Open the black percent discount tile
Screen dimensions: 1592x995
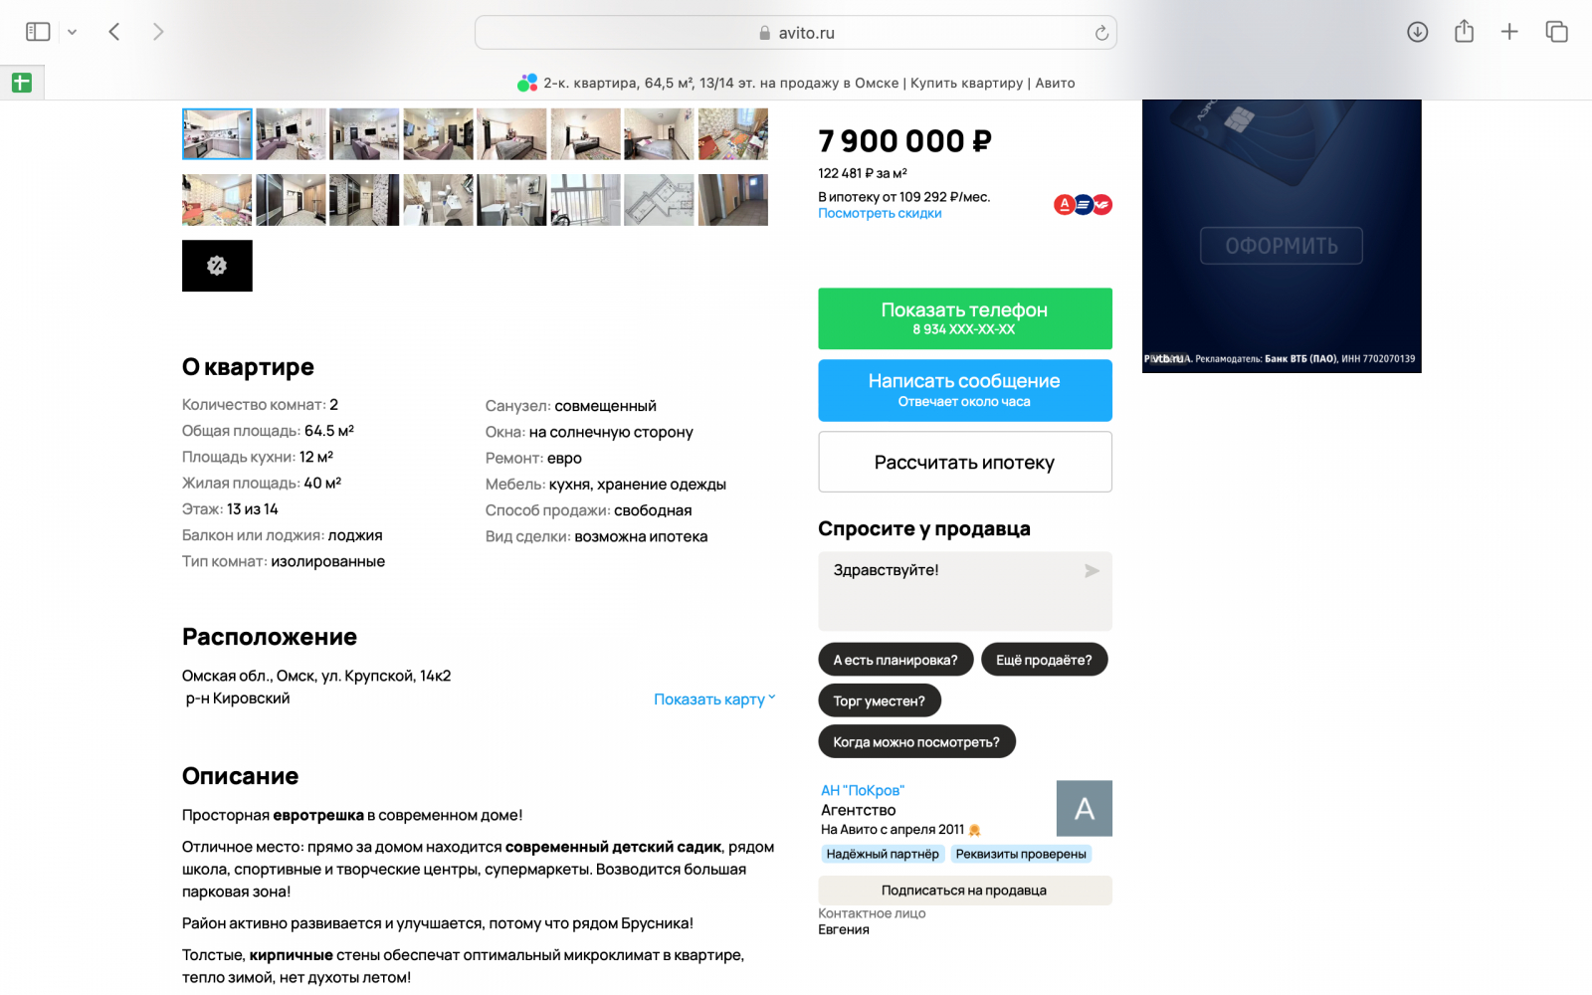217,266
